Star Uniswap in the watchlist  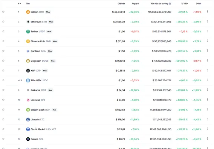(x=3, y=100)
